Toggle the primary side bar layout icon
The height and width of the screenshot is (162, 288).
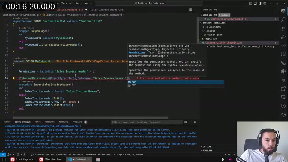tap(250, 4)
